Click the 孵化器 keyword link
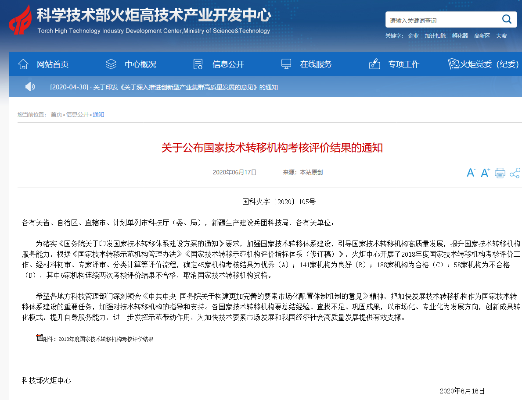522x400 pixels. click(460, 35)
